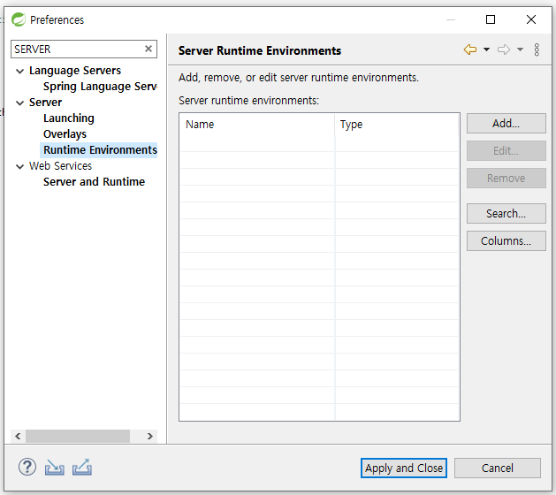Screen dimensions: 556x495
Task: Open the Overlays preferences page
Action: pos(65,134)
